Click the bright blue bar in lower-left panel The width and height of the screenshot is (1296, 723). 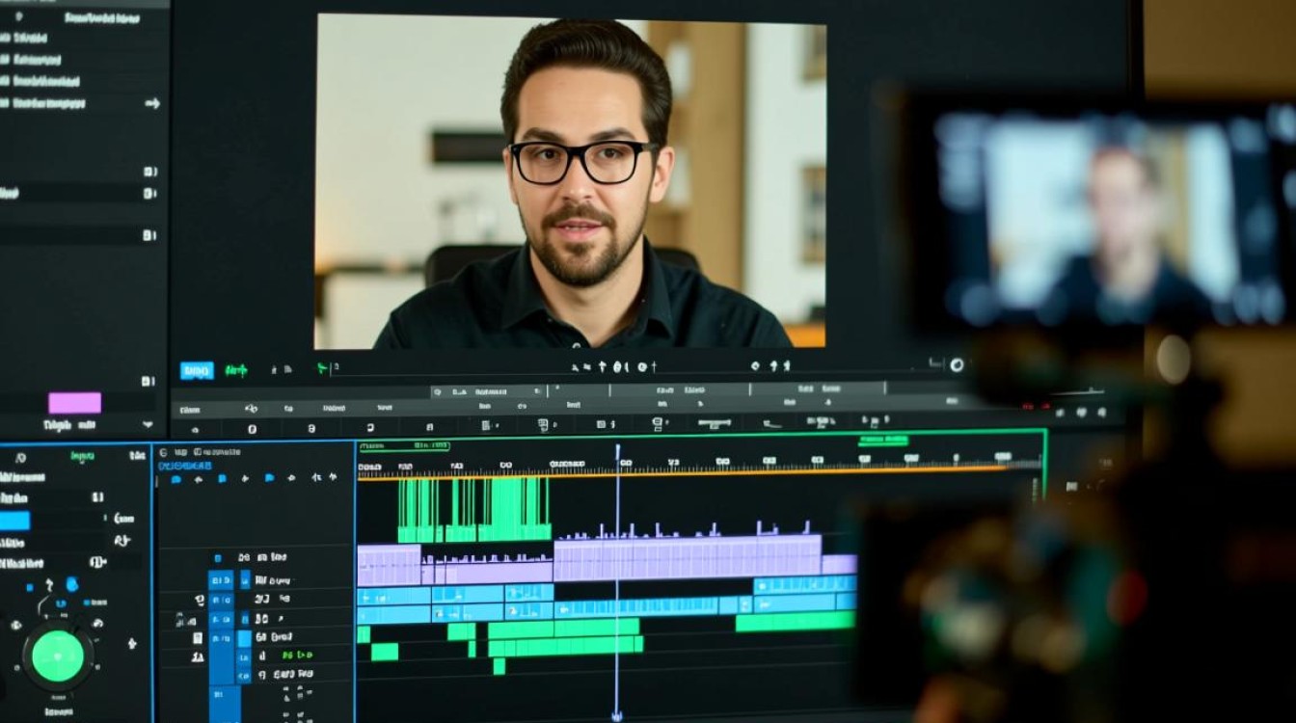pos(14,521)
